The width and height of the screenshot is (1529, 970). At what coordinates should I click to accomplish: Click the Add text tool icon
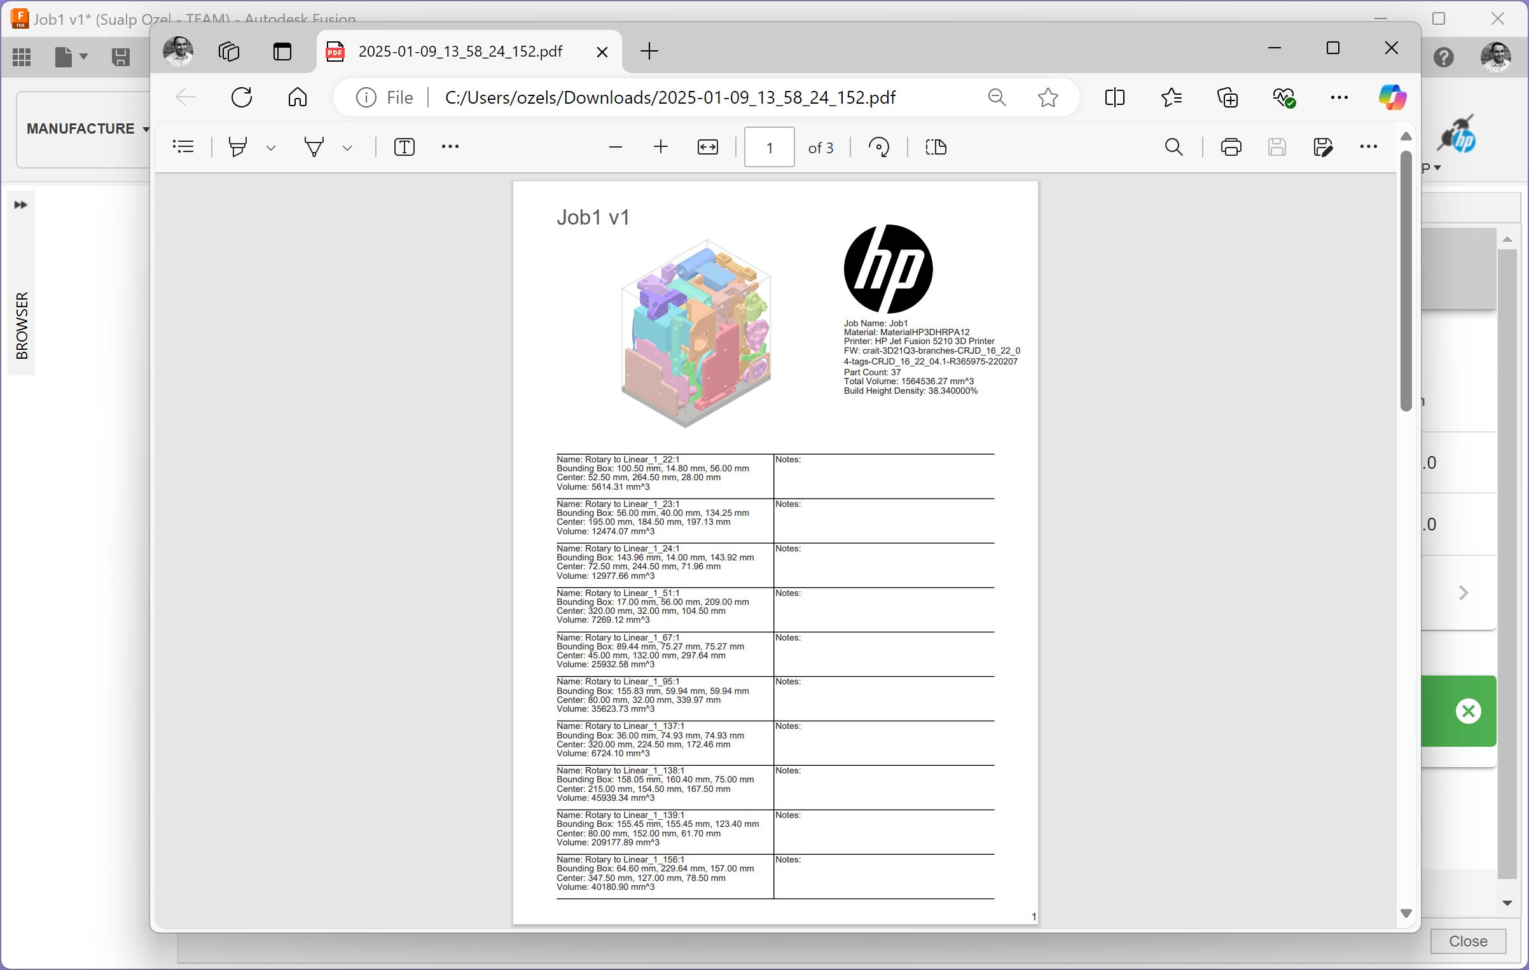405,147
